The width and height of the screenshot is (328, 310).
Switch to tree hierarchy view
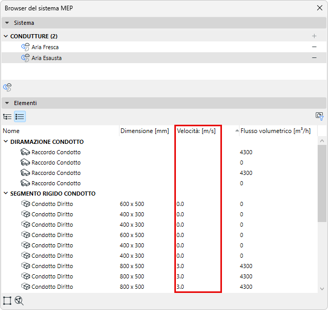[x=7, y=116]
